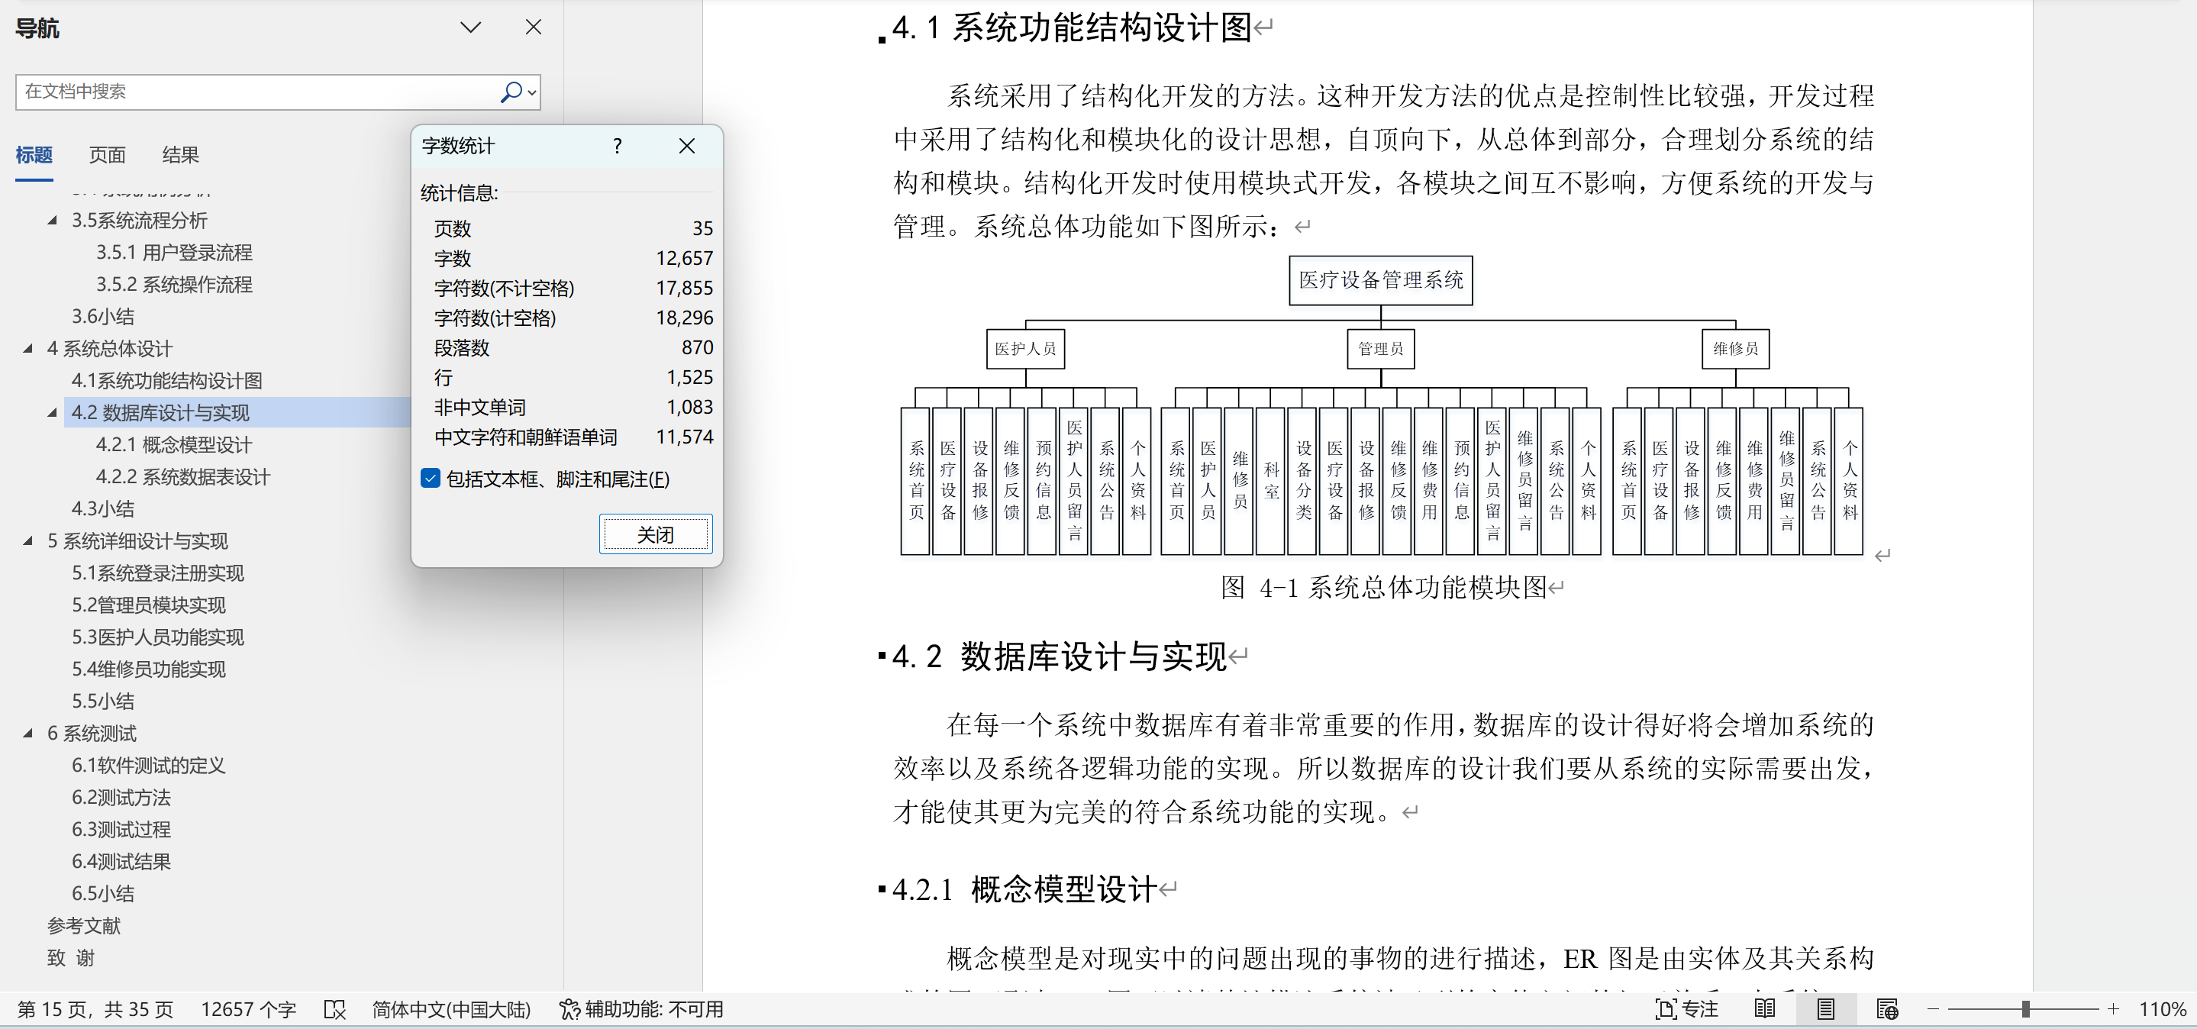Go to heading 6.3测试过程
Viewport: 2197px width, 1029px height.
[x=121, y=830]
